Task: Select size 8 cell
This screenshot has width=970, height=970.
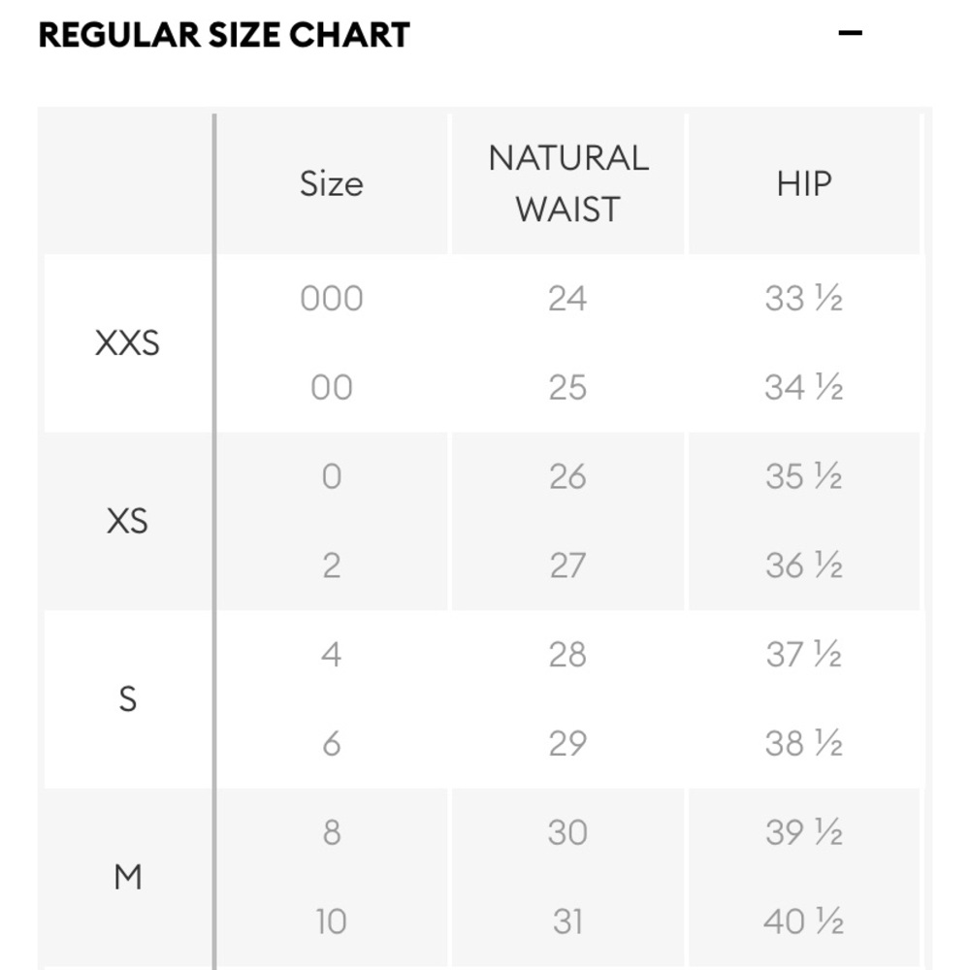Action: (x=332, y=832)
